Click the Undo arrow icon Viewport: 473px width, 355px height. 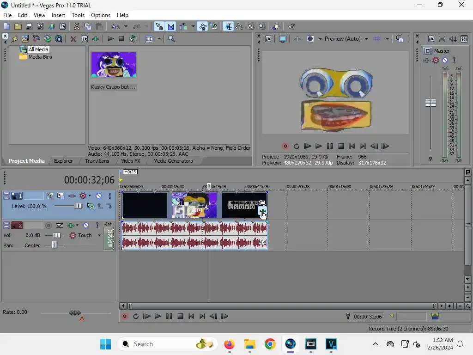point(116,26)
